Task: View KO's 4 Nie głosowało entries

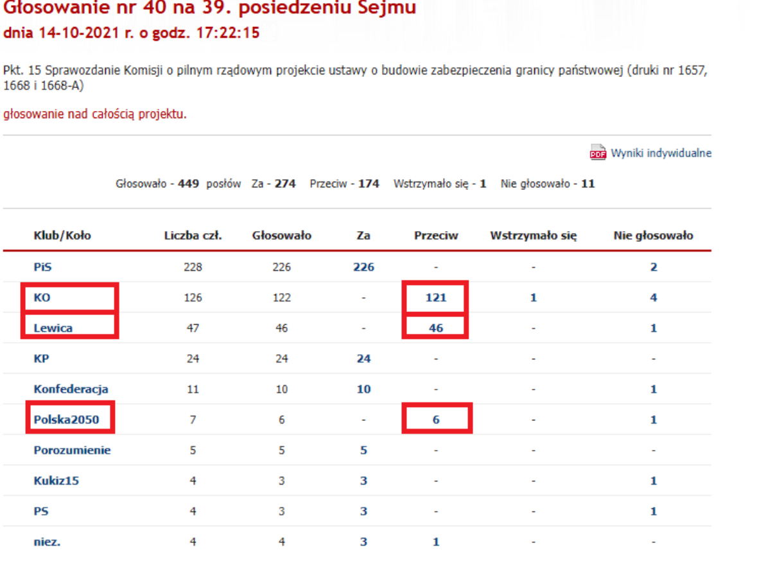Action: (x=653, y=298)
